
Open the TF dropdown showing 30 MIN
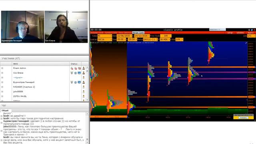[165, 40]
